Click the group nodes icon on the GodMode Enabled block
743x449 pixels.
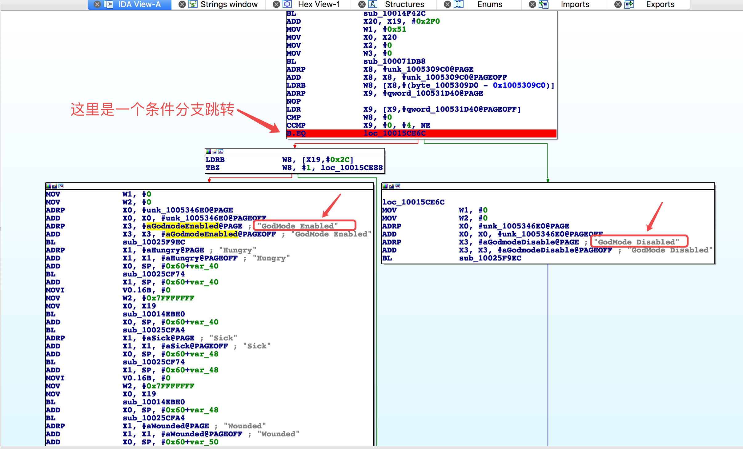coord(61,186)
